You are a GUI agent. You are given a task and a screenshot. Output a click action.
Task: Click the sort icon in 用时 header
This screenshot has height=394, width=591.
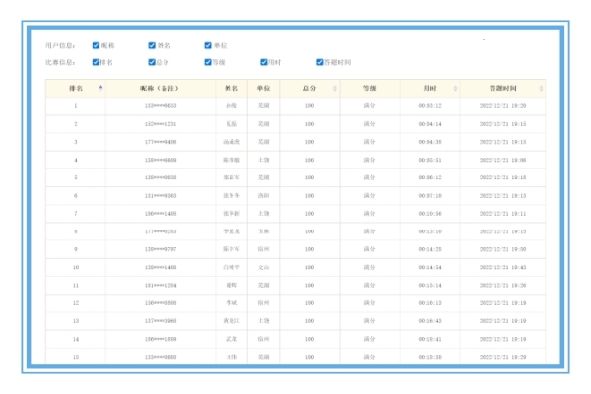click(x=454, y=89)
